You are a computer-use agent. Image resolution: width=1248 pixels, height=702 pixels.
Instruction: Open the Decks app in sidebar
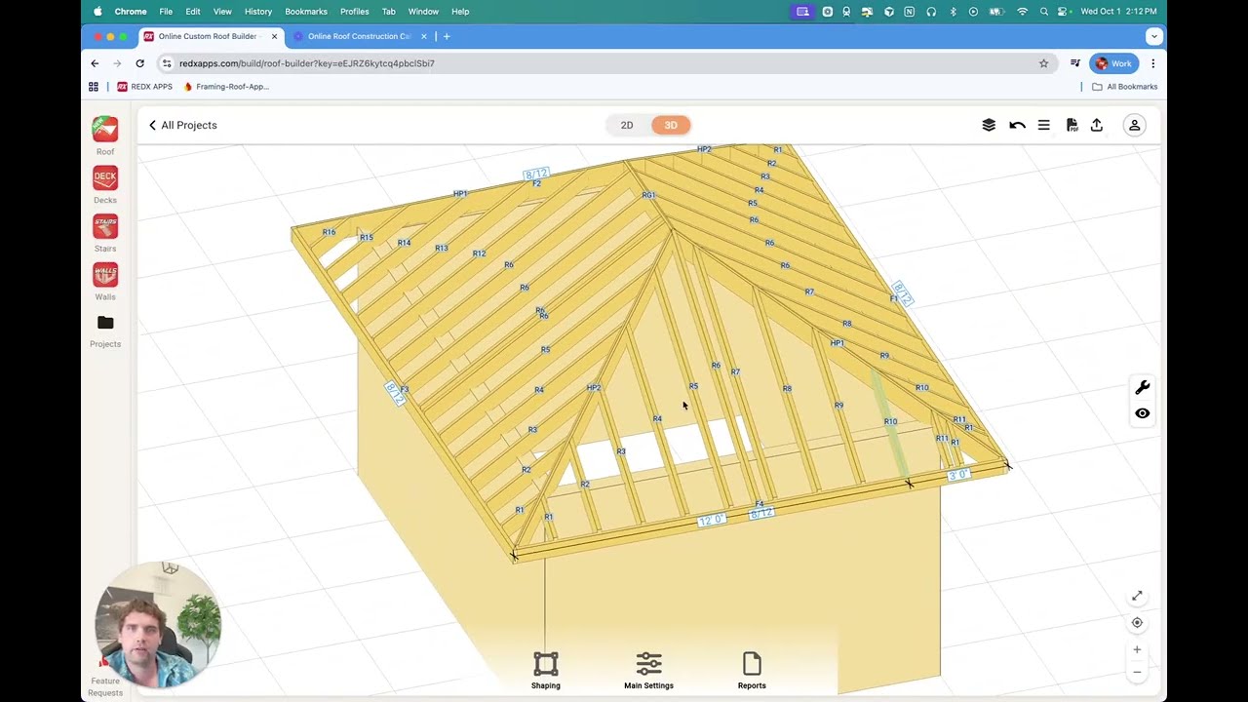(105, 178)
